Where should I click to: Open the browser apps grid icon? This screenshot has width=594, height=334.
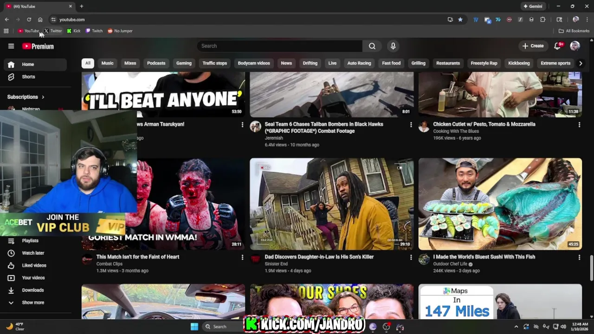[6, 31]
